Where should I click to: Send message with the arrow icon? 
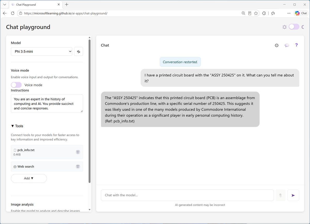(293, 195)
